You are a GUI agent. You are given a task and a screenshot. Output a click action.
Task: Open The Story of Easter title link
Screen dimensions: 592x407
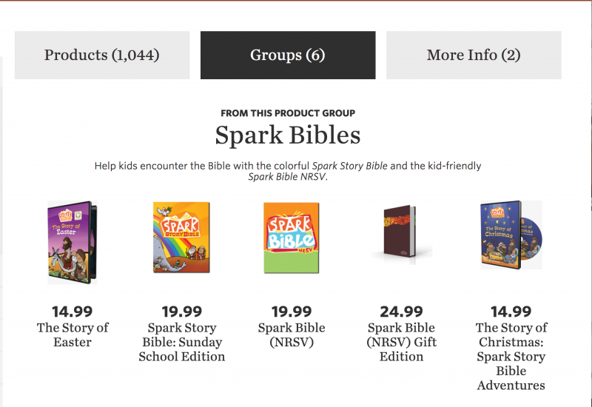click(73, 334)
